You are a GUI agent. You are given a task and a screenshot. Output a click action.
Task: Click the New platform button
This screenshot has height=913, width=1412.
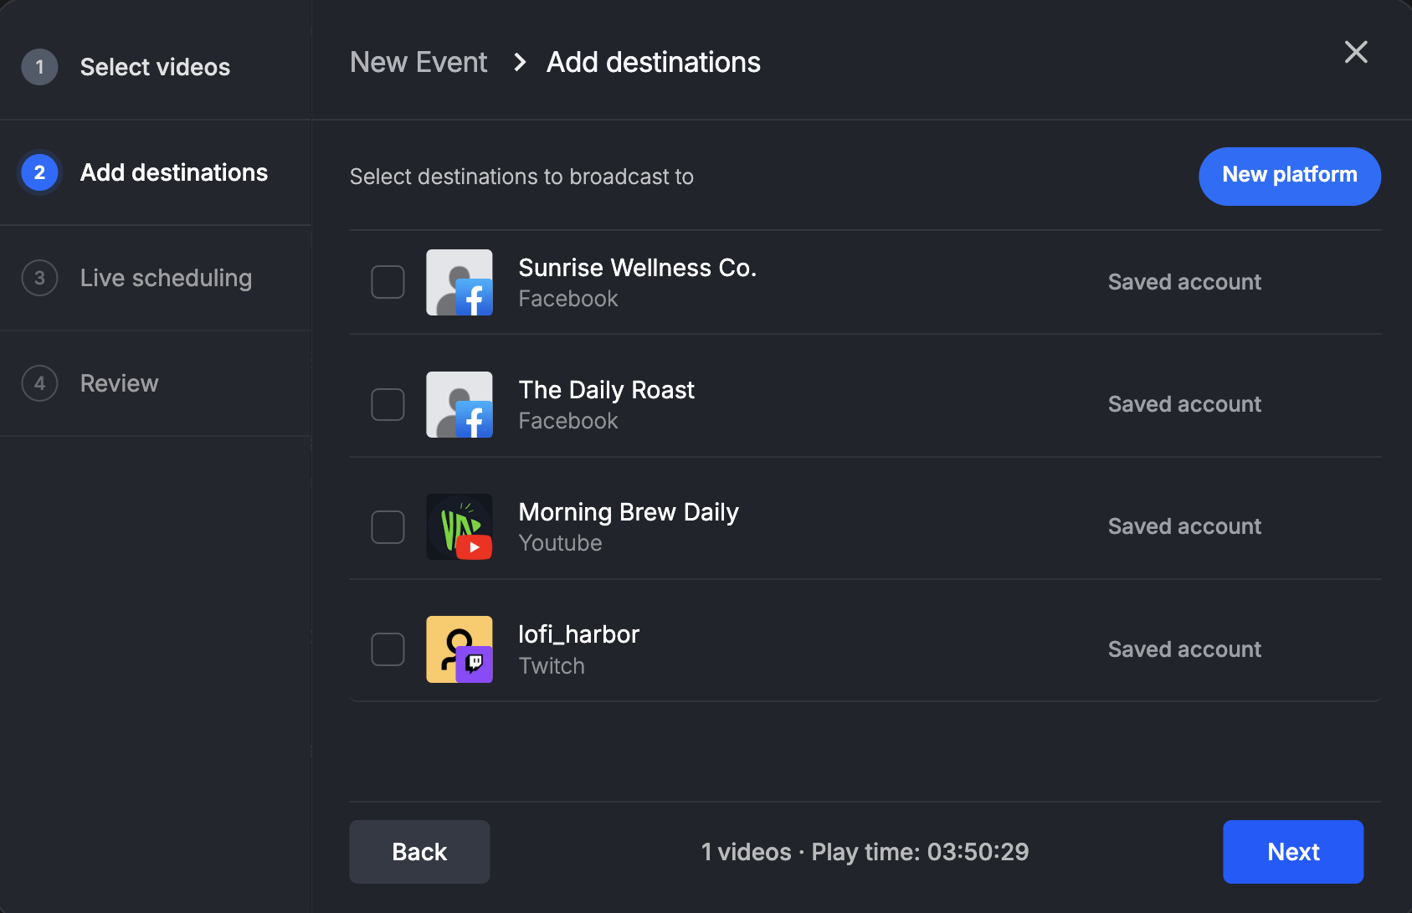pyautogui.click(x=1290, y=176)
